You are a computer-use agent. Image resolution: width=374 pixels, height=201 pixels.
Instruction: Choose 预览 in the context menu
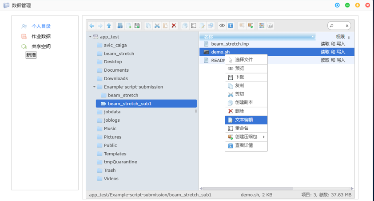[x=246, y=69]
